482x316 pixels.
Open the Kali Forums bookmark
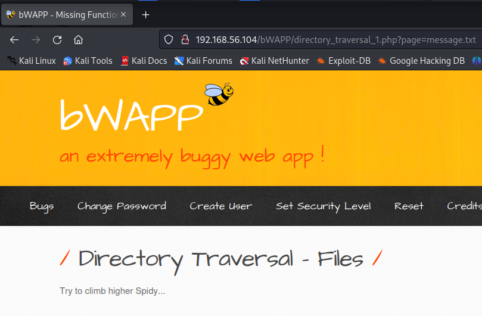click(203, 61)
